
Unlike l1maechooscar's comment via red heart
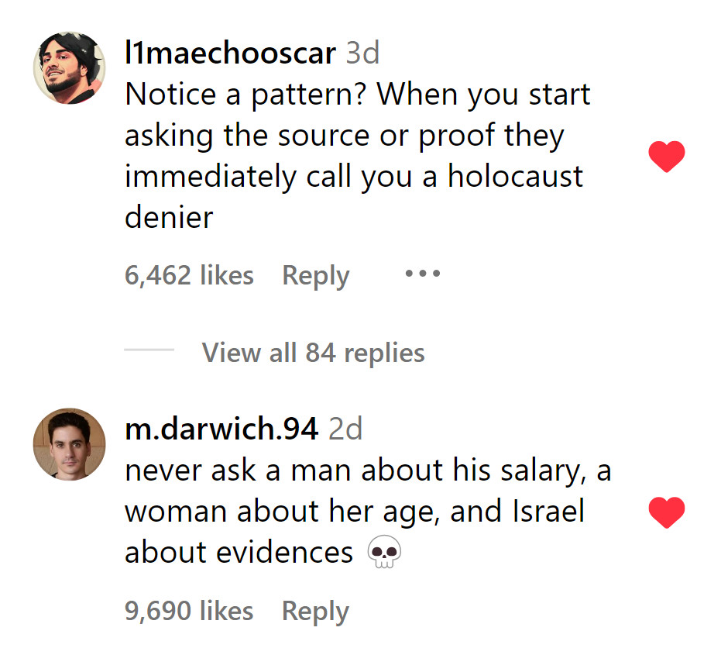click(x=668, y=155)
